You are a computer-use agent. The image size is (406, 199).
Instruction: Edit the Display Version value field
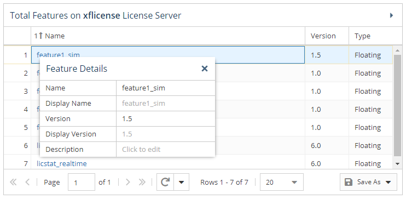point(165,134)
